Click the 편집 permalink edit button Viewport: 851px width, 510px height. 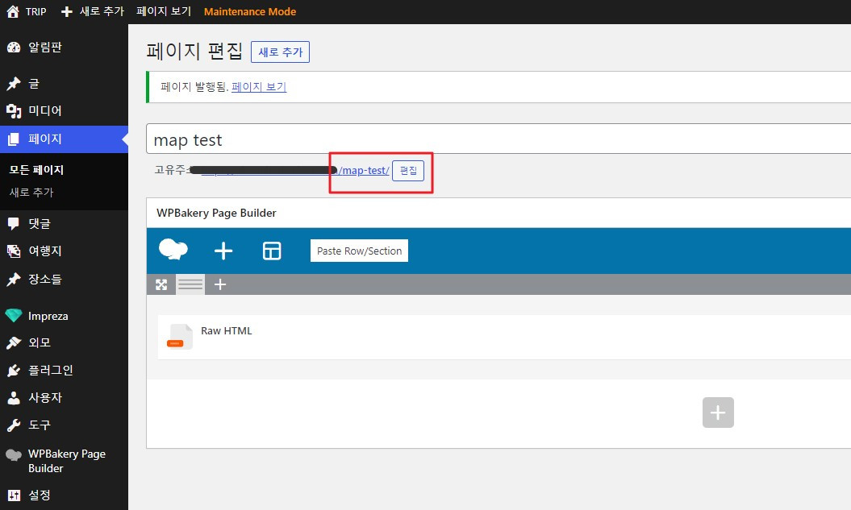tap(408, 171)
